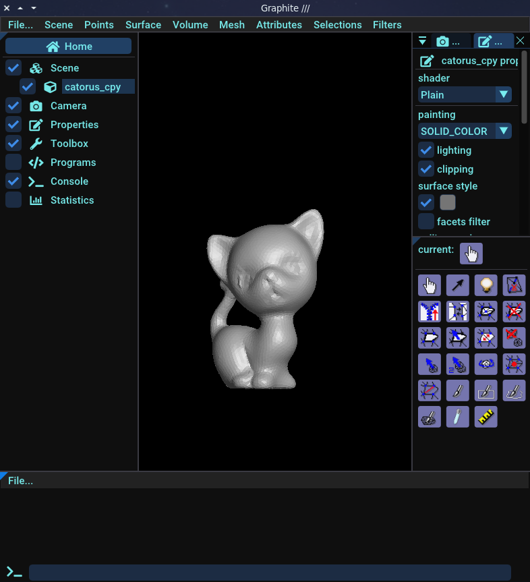
Task: Open the Mesh menu
Action: click(232, 25)
